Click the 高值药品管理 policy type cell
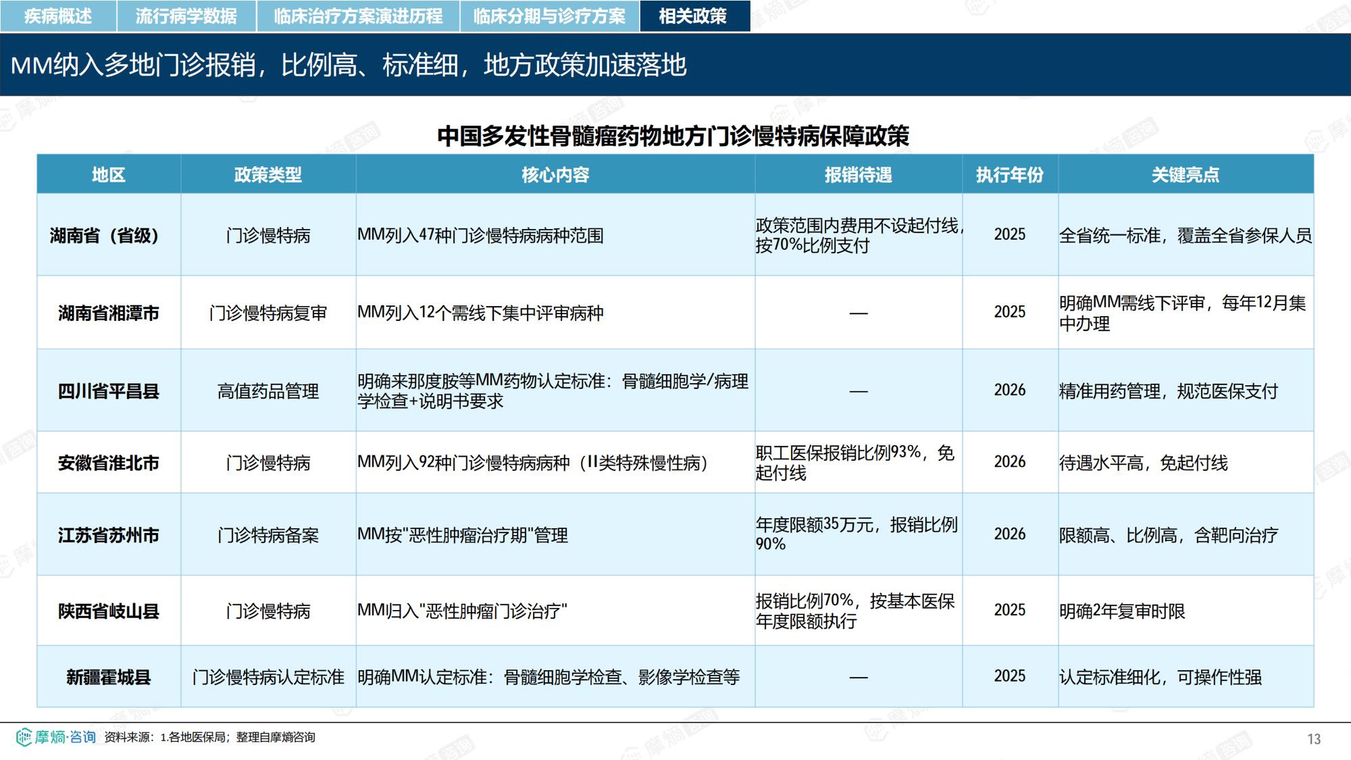 click(268, 390)
